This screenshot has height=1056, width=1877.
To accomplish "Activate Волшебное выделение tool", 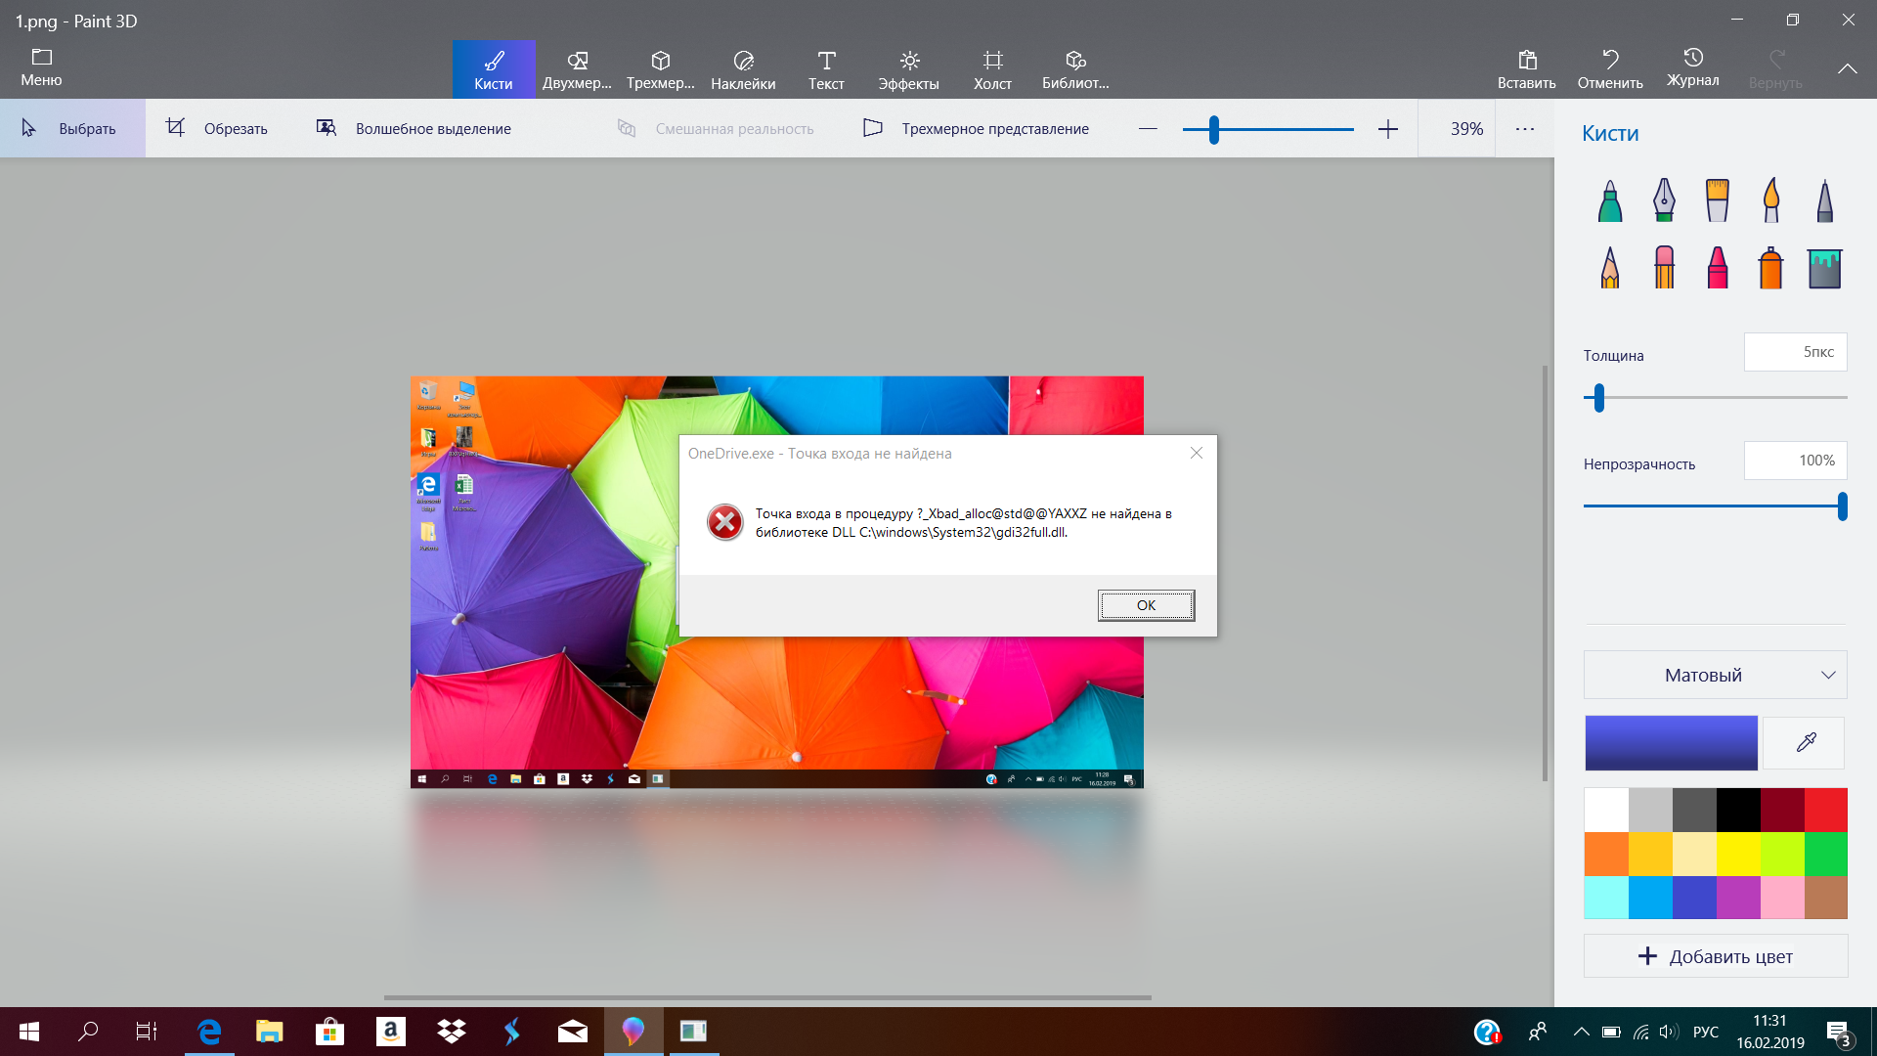I will (x=414, y=128).
